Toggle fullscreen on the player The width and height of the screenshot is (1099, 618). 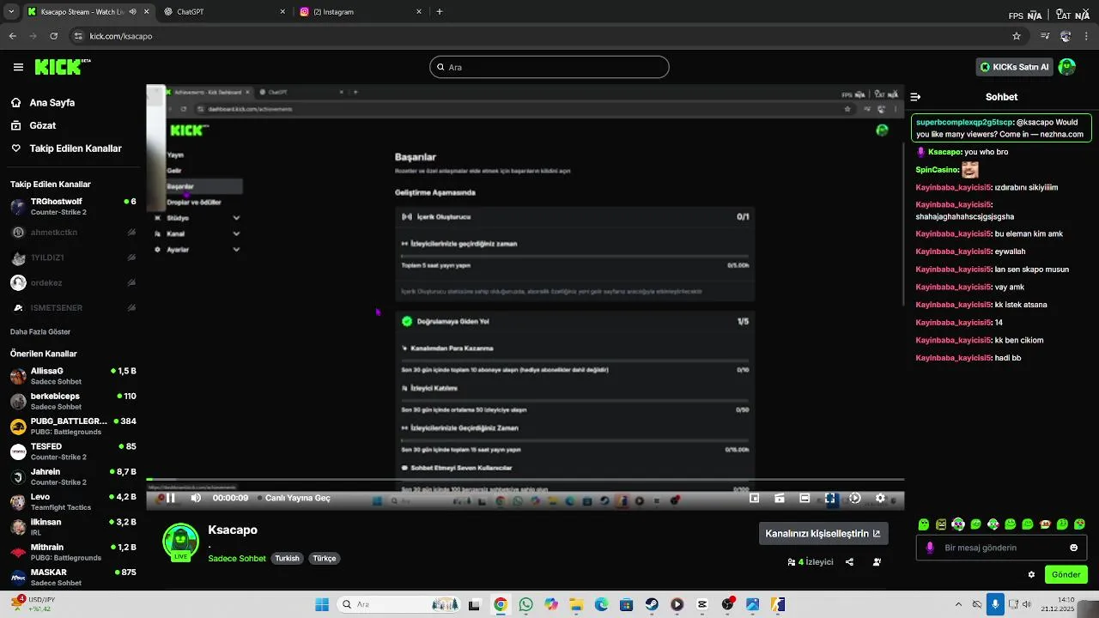pos(830,498)
